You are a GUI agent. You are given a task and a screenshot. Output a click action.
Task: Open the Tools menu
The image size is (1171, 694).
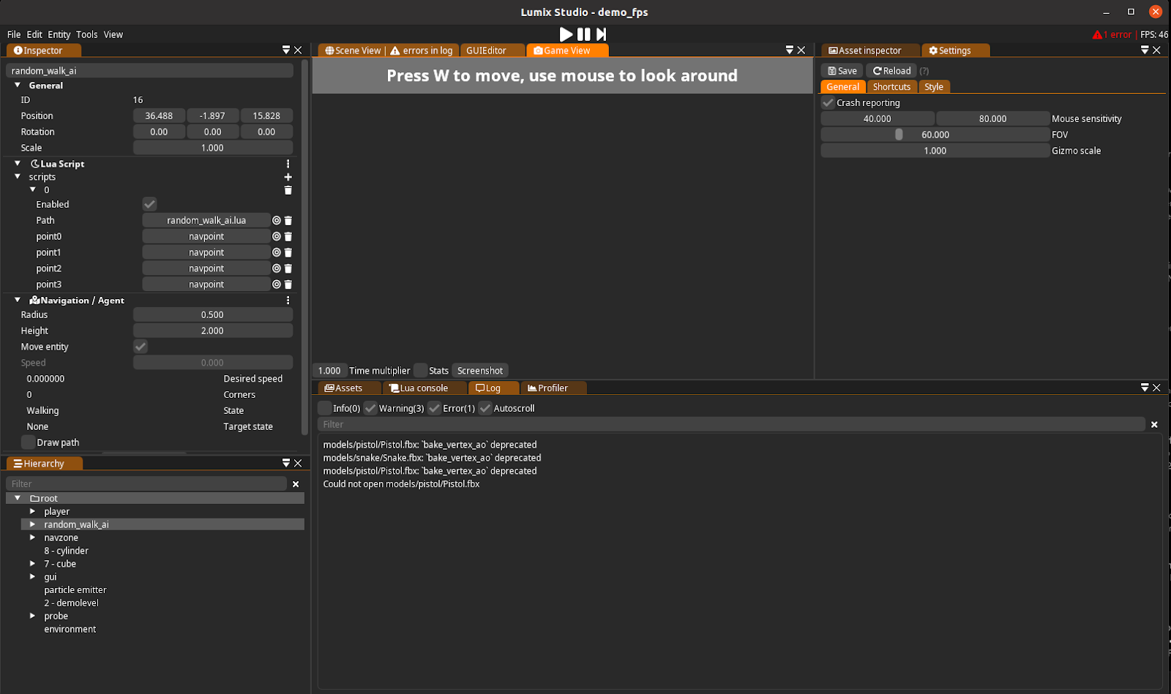tap(86, 34)
